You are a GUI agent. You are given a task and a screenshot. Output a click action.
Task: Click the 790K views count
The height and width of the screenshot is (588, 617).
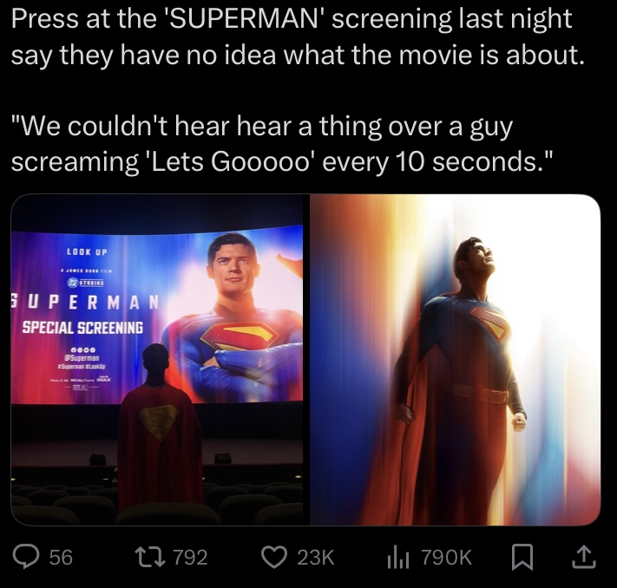[x=447, y=558]
